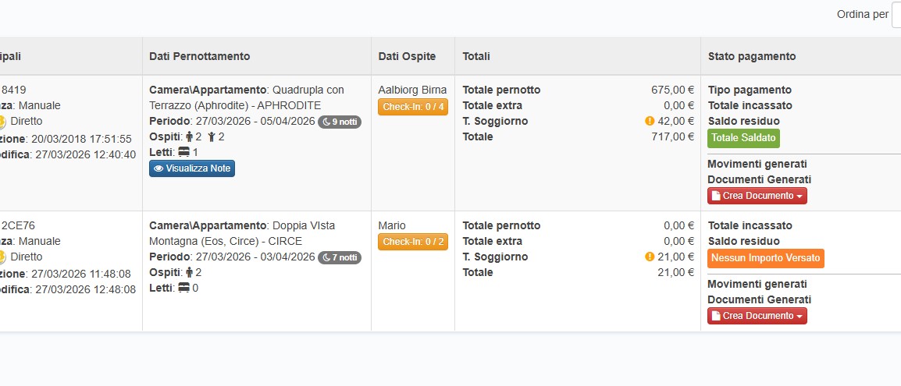Click the bed icon in the APHRODITE booking

tap(183, 153)
